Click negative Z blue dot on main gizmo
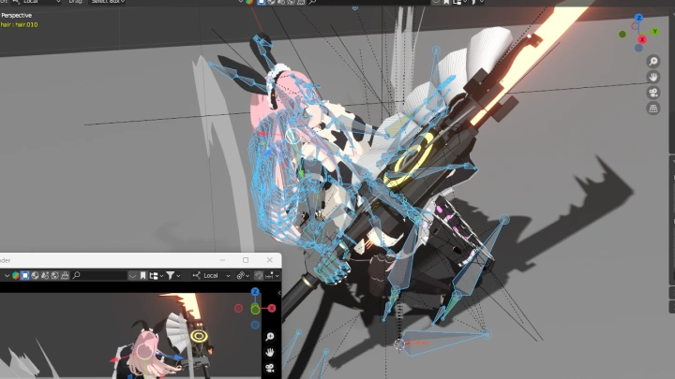 638,48
